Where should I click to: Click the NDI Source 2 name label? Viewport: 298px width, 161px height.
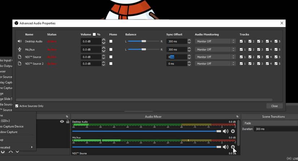(34, 64)
